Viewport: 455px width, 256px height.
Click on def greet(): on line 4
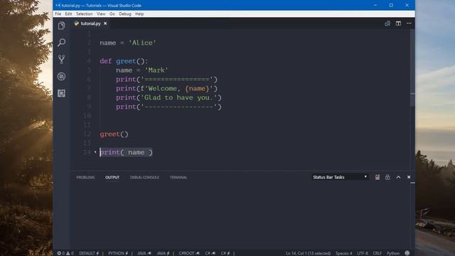[124, 61]
